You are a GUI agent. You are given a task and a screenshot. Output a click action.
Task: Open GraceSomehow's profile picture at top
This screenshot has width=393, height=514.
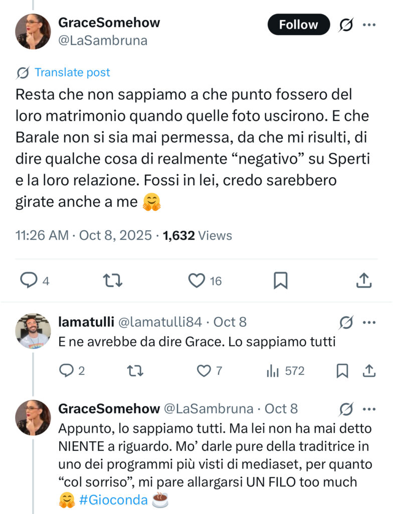(33, 31)
